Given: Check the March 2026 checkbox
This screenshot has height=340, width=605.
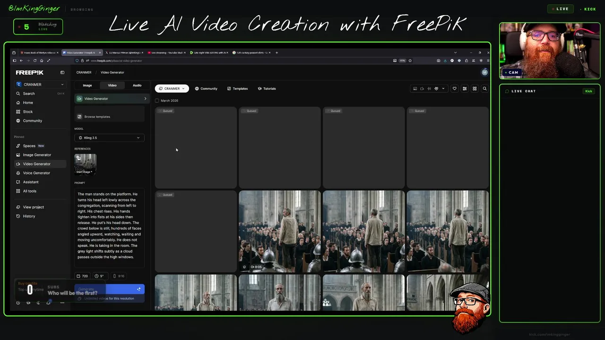Looking at the screenshot, I should pos(157,101).
